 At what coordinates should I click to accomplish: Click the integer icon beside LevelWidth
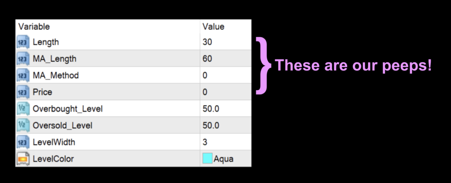click(22, 142)
